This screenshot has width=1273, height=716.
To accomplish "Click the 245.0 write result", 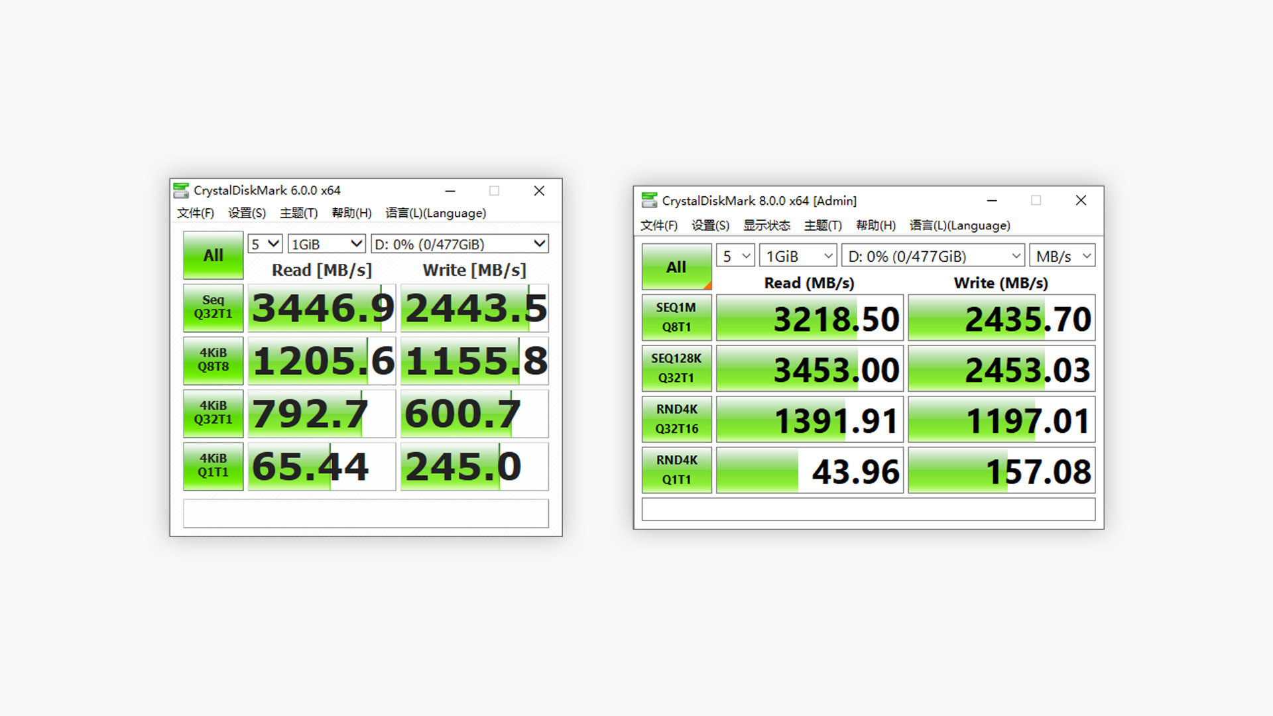I will click(x=475, y=466).
